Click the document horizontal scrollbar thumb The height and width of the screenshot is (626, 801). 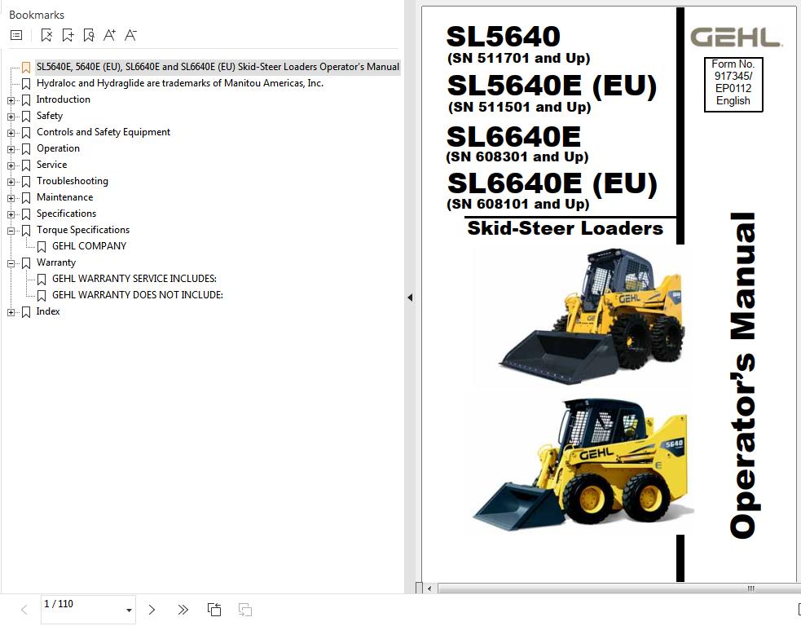(x=618, y=589)
